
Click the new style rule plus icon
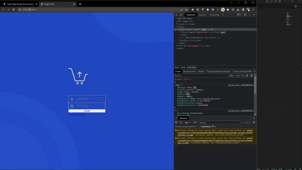243,76
